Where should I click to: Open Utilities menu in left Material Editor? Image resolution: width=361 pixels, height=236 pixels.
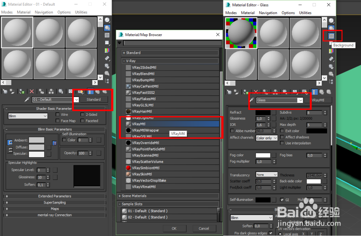81,12
